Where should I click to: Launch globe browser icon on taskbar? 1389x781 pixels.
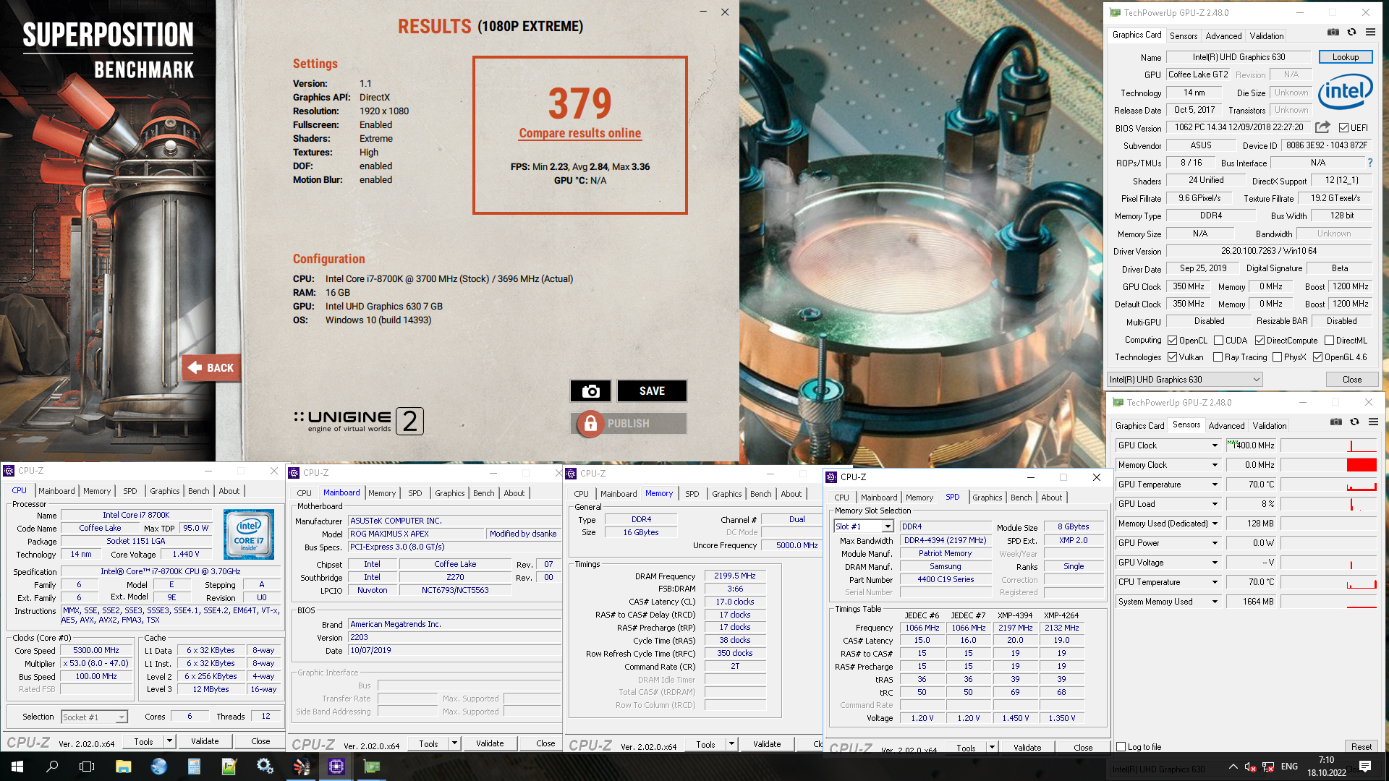point(158,767)
